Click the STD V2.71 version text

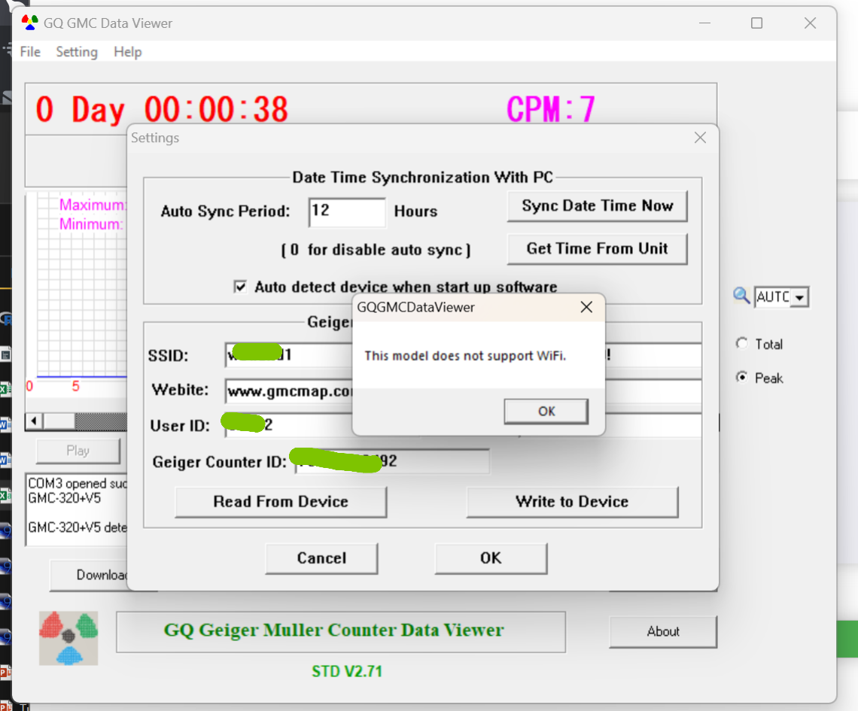pos(347,671)
